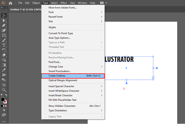185x124 pixels.
Task: Open the Effect menu
Action: click(x=64, y=3)
